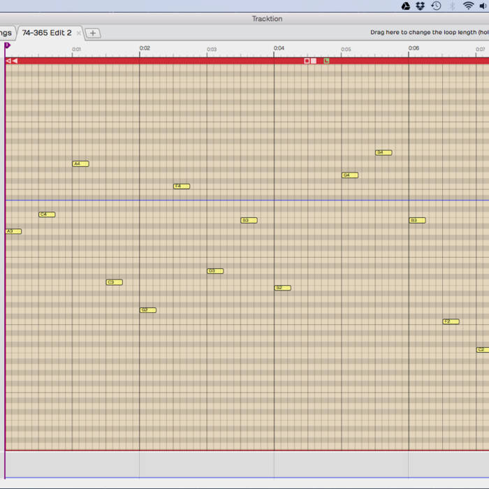Select the C4 MIDI note
This screenshot has height=489, width=489.
[x=47, y=214]
